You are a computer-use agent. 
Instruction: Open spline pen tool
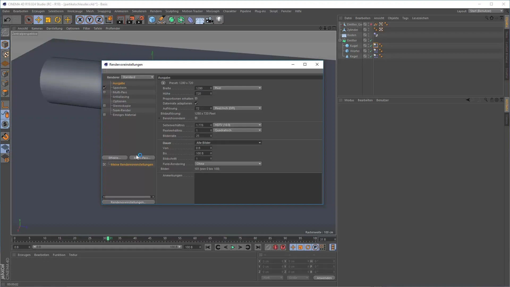pos(162,20)
